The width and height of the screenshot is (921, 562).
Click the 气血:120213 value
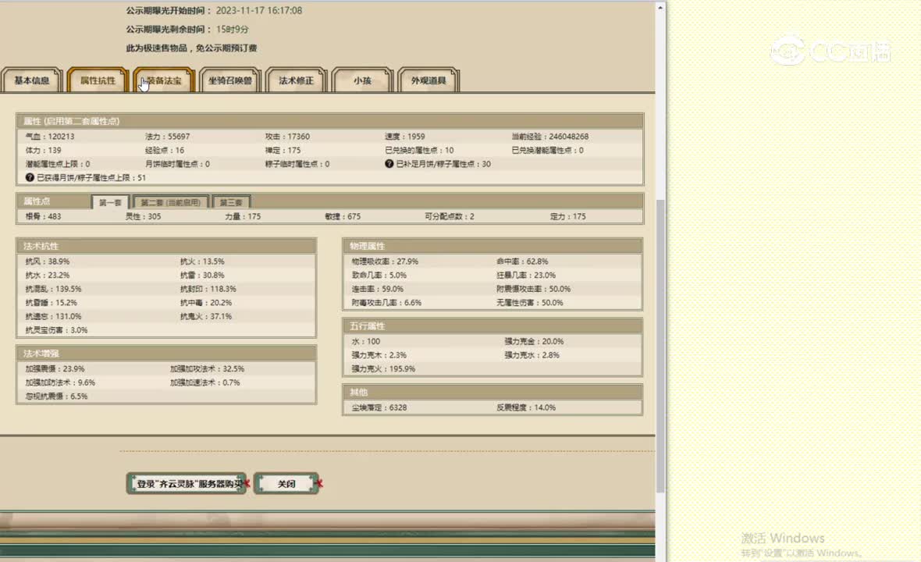click(x=50, y=137)
